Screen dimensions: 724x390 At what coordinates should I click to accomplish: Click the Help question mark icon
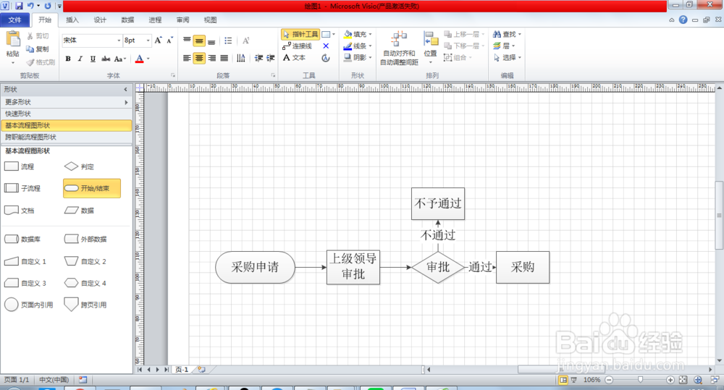pyautogui.click(x=683, y=20)
